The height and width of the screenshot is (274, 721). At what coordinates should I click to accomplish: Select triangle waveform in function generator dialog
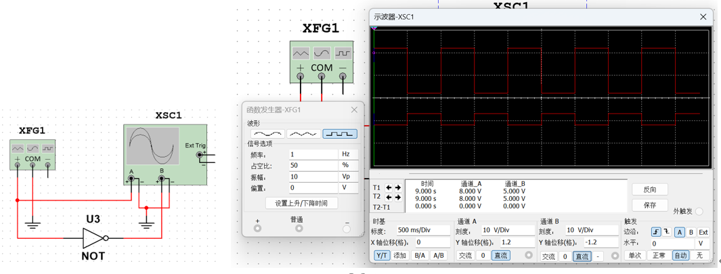(x=303, y=134)
